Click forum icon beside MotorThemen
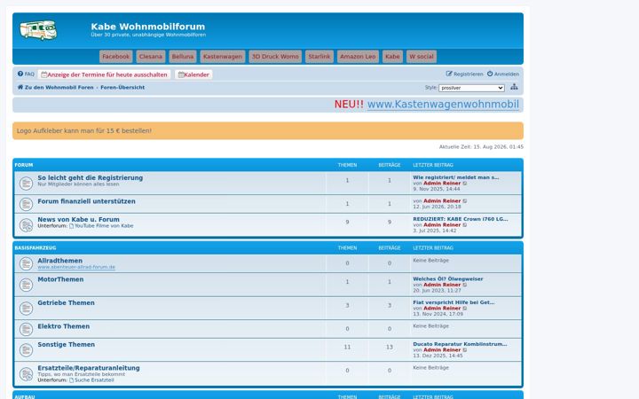 tap(26, 285)
